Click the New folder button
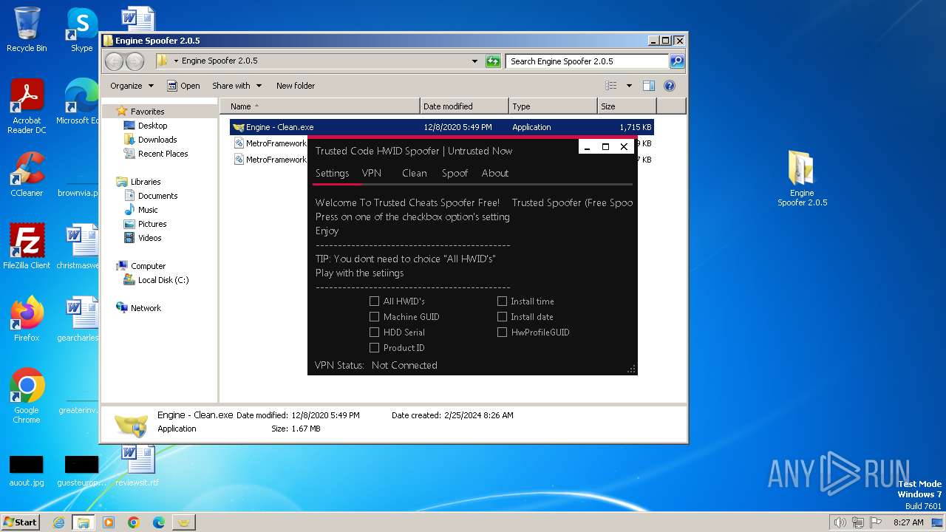Image resolution: width=946 pixels, height=532 pixels. 296,86
